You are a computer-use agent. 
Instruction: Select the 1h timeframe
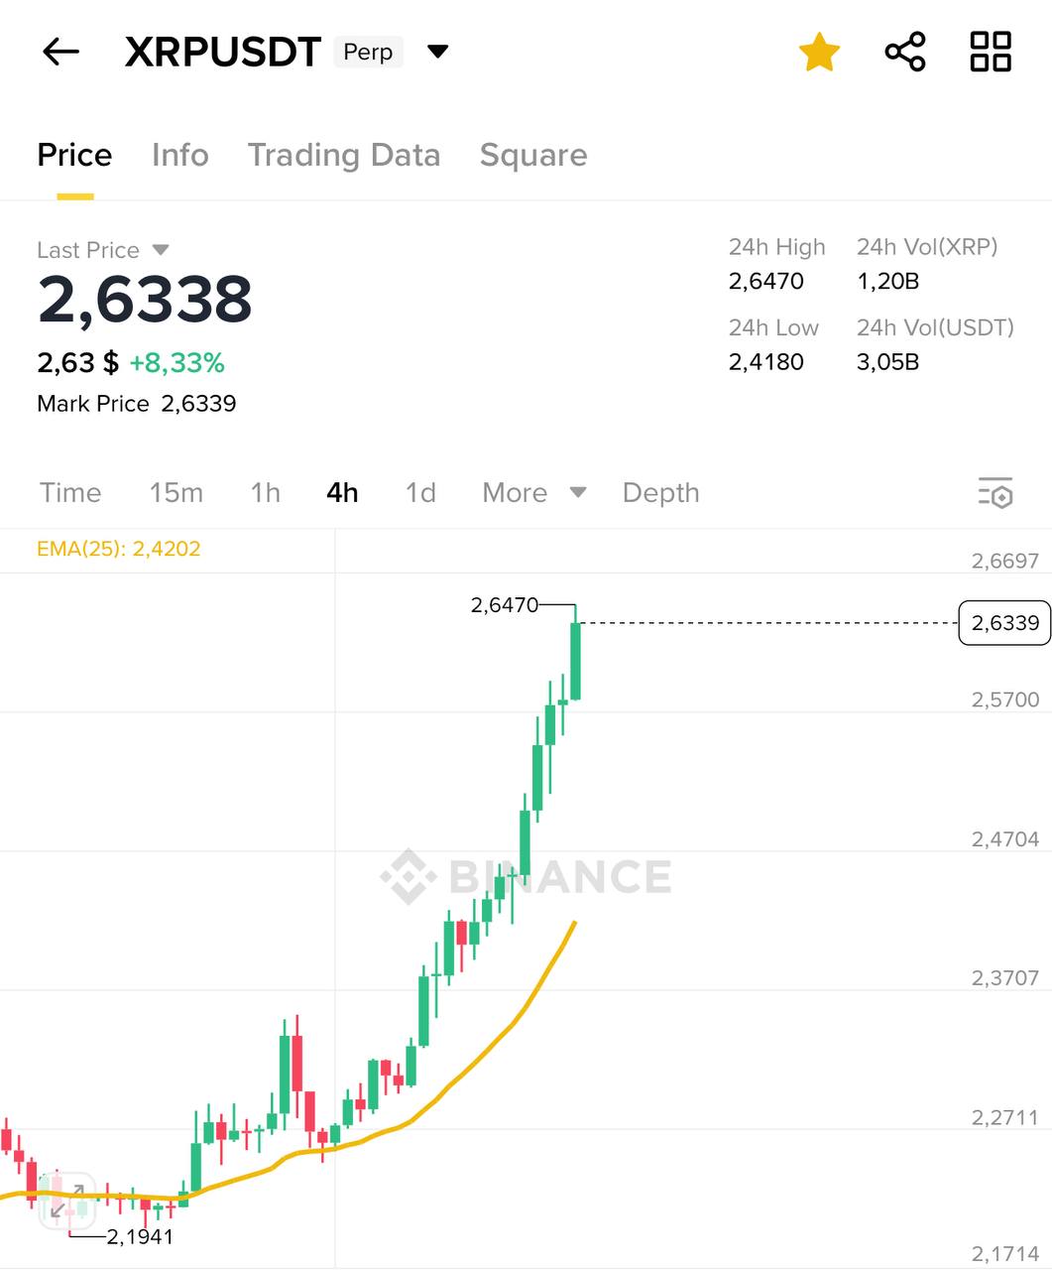[265, 492]
